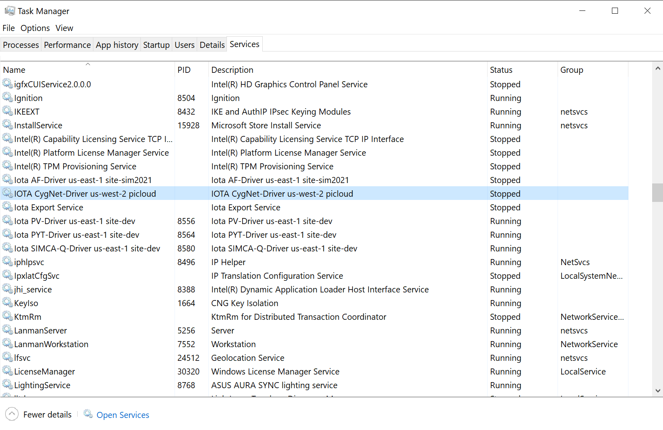Click the scrollbar down arrow
Screen dimensions: 663x430
658,391
